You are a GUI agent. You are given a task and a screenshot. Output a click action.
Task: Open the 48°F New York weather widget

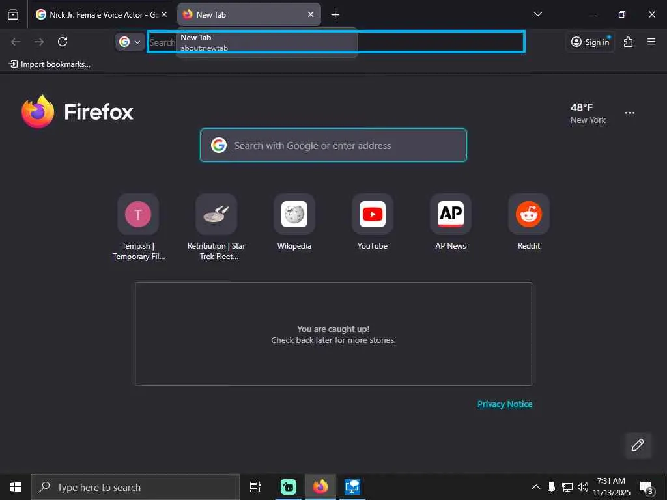(588, 113)
